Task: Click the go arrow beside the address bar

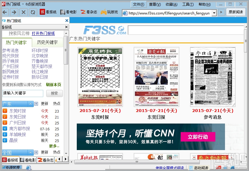Action: coord(221,12)
